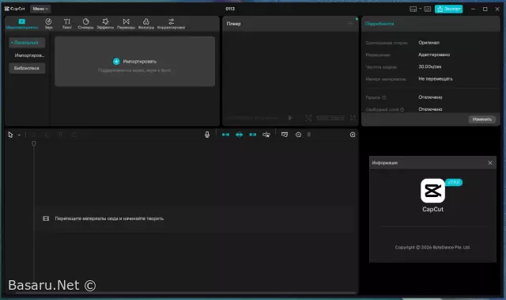Toggle the clip linkage icon

pos(253,135)
